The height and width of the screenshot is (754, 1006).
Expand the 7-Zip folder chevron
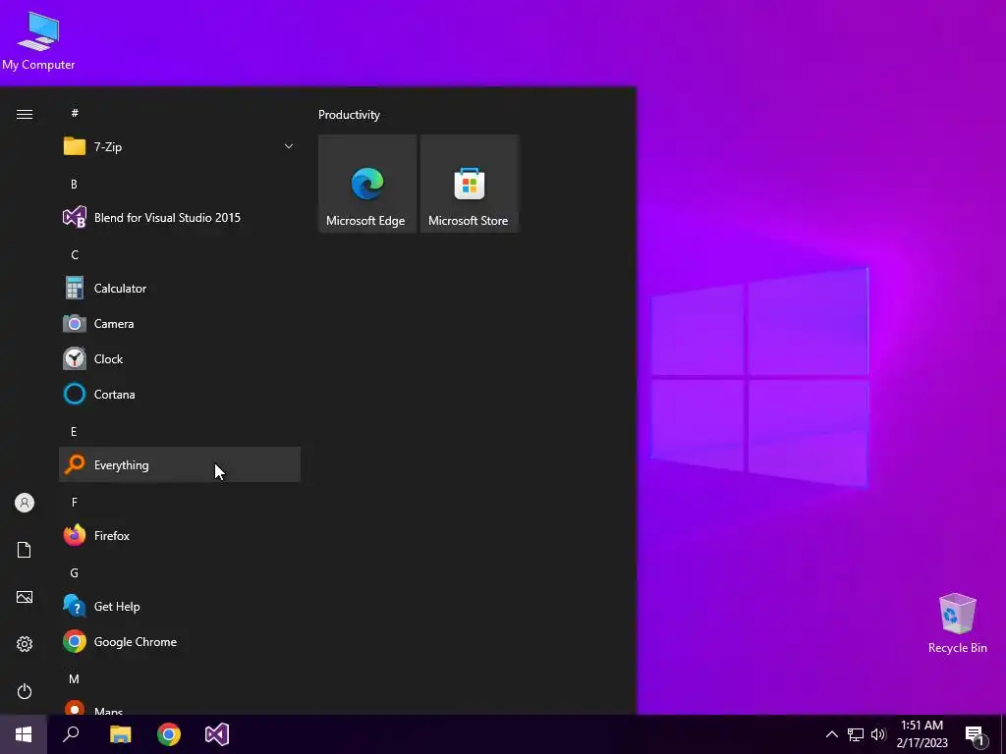coord(289,147)
